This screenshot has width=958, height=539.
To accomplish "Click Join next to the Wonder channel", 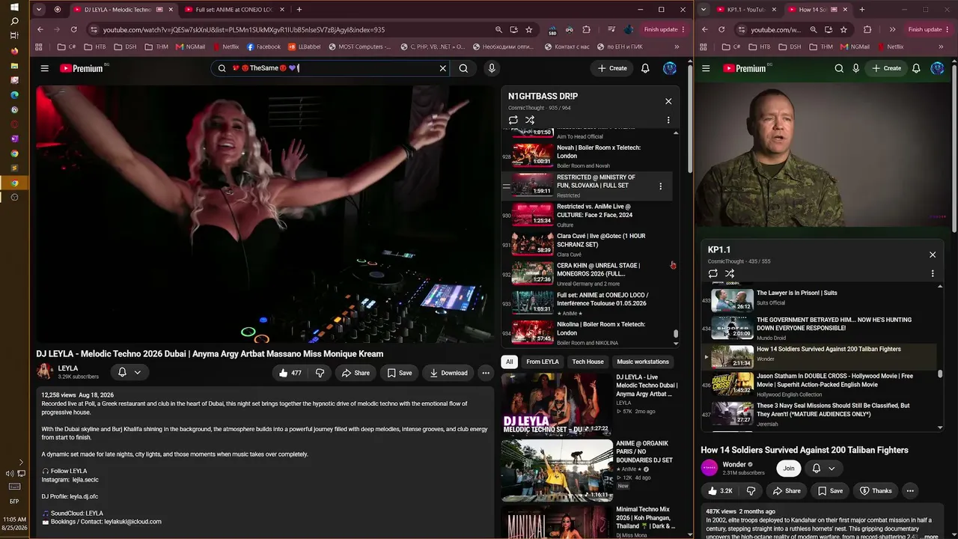I will click(x=788, y=468).
